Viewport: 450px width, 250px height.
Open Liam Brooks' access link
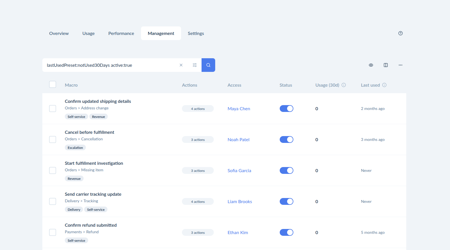240,201
